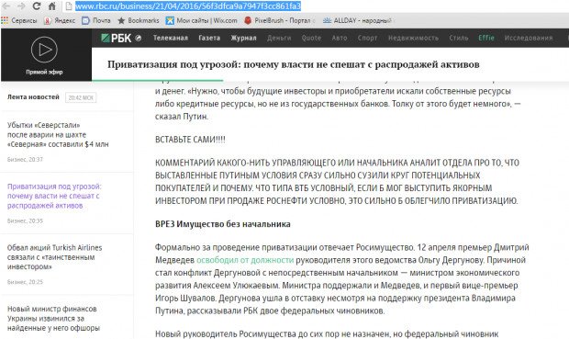The height and width of the screenshot is (339, 569).
Task: Open the Яндекс bookmark
Action: 60,21
